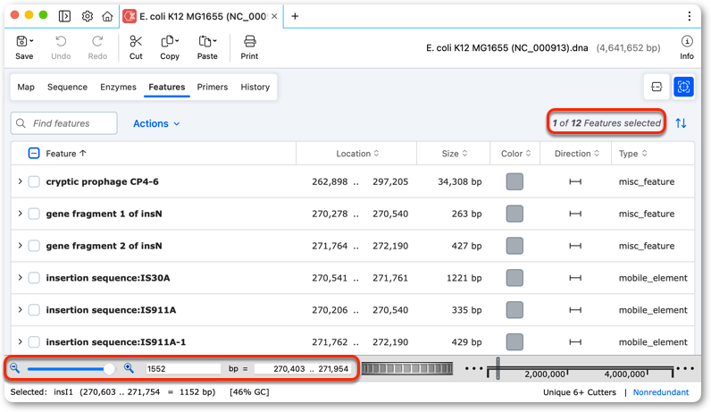Toggle the select-all header checkbox

34,154
